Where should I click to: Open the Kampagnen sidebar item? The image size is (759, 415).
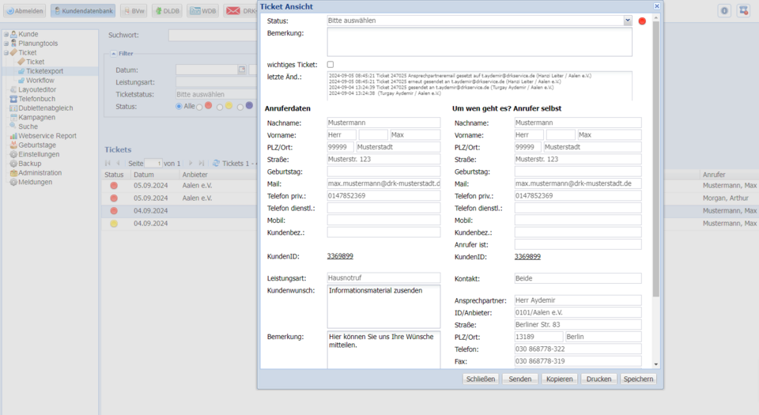point(36,117)
